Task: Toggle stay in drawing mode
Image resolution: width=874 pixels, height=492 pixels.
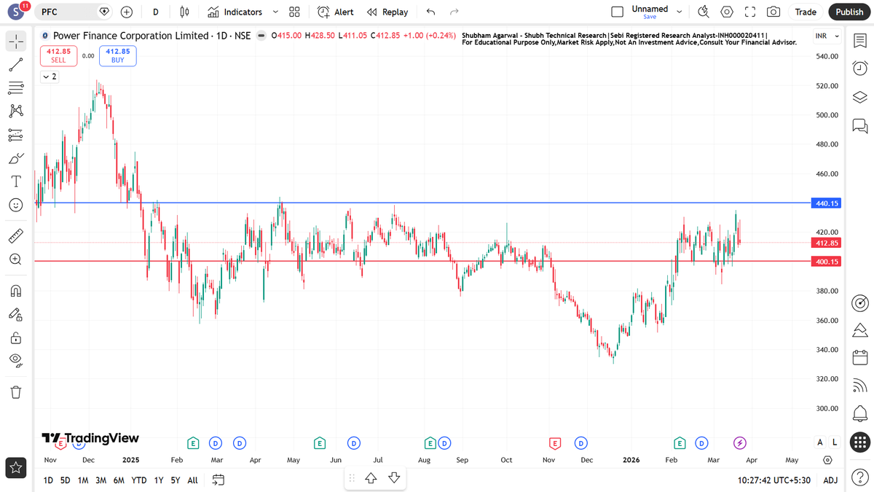Action: [16, 314]
